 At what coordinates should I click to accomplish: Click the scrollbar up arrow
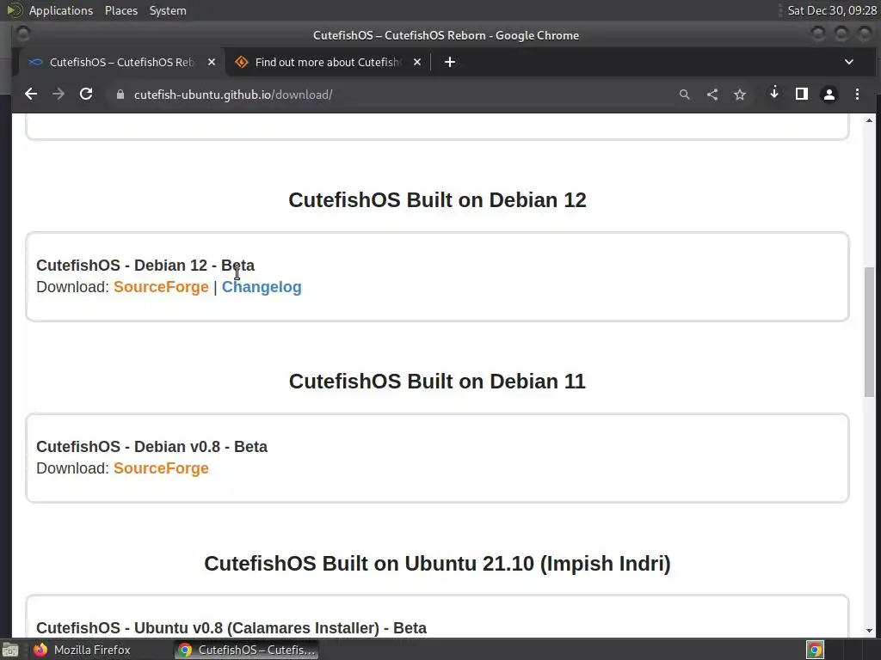869,120
